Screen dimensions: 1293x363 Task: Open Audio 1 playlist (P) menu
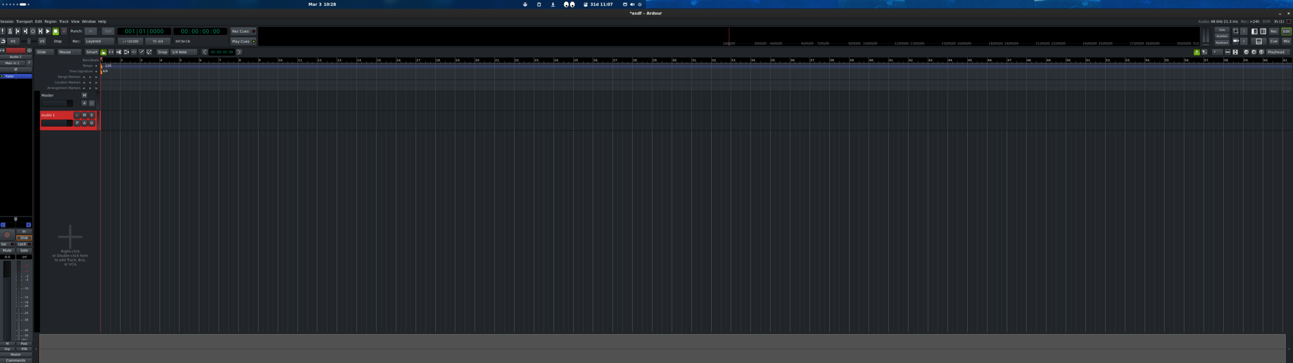tap(77, 123)
